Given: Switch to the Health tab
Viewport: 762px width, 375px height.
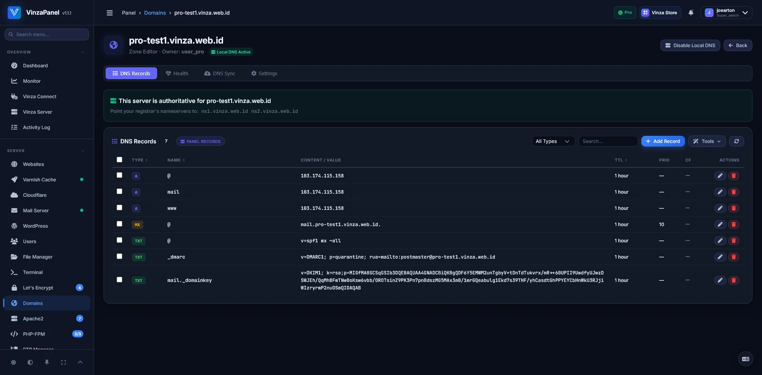Looking at the screenshot, I should click(177, 73).
